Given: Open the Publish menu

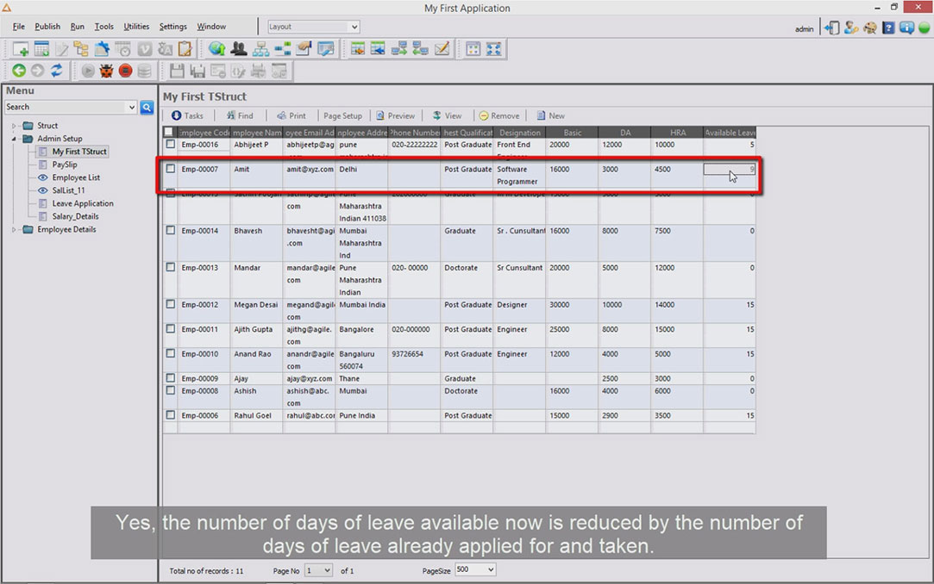Looking at the screenshot, I should pyautogui.click(x=47, y=27).
